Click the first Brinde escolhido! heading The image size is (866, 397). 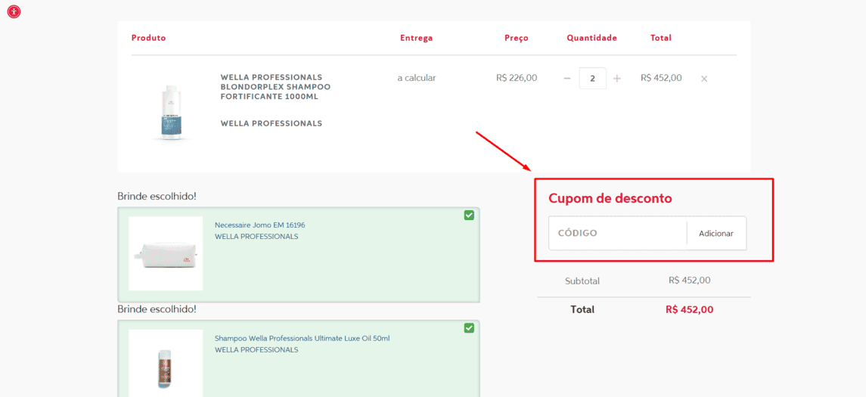[x=157, y=196]
